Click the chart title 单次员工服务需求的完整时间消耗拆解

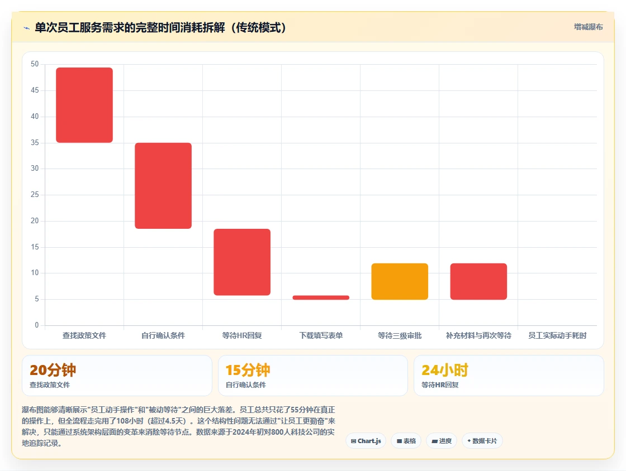(x=160, y=27)
